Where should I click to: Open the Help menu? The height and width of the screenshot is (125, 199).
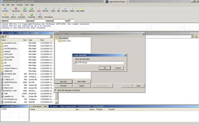(32, 5)
